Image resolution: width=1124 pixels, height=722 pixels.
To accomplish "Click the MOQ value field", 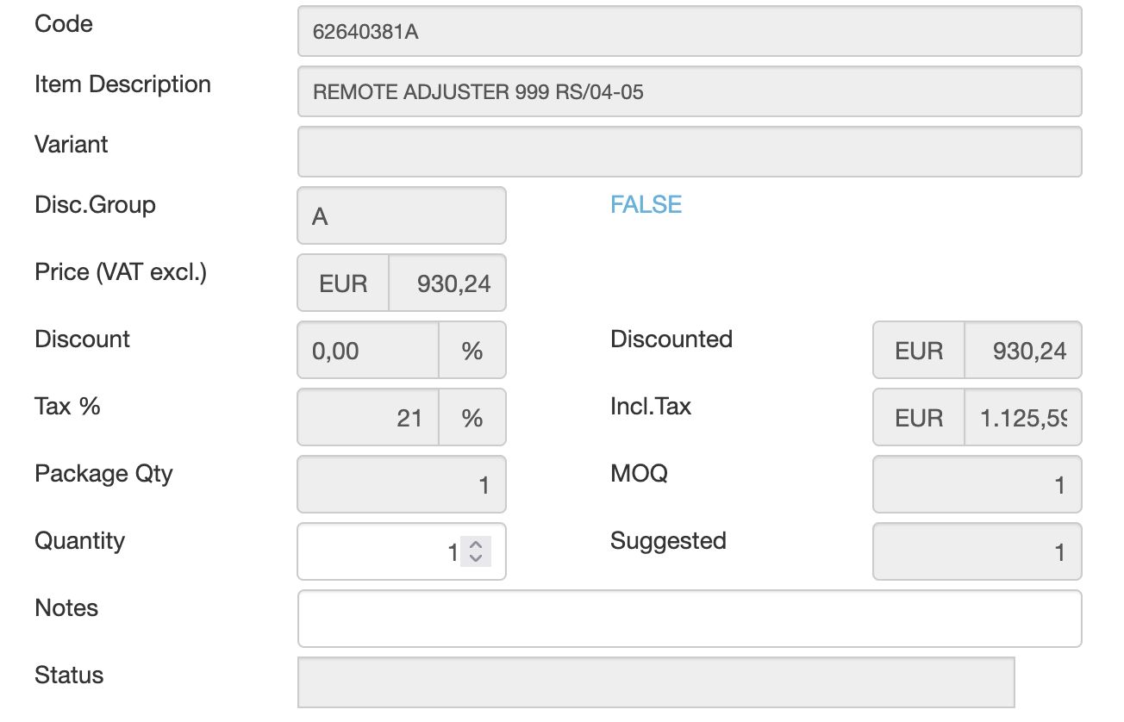I will click(977, 484).
